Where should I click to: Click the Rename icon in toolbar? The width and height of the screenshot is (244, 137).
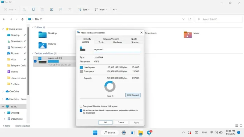coord(52,9)
